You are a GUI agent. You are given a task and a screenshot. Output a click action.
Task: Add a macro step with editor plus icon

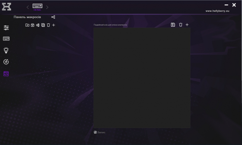pyautogui.click(x=187, y=25)
